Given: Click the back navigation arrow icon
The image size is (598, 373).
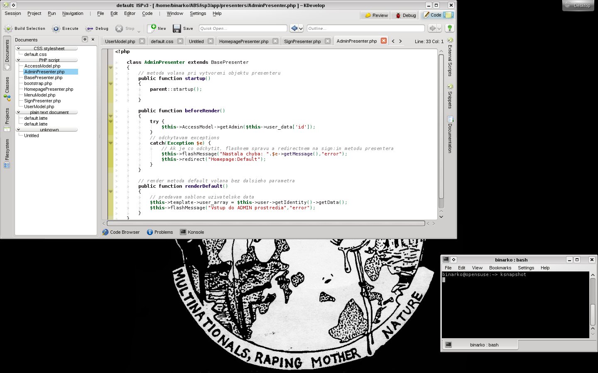Looking at the screenshot, I should click(294, 28).
